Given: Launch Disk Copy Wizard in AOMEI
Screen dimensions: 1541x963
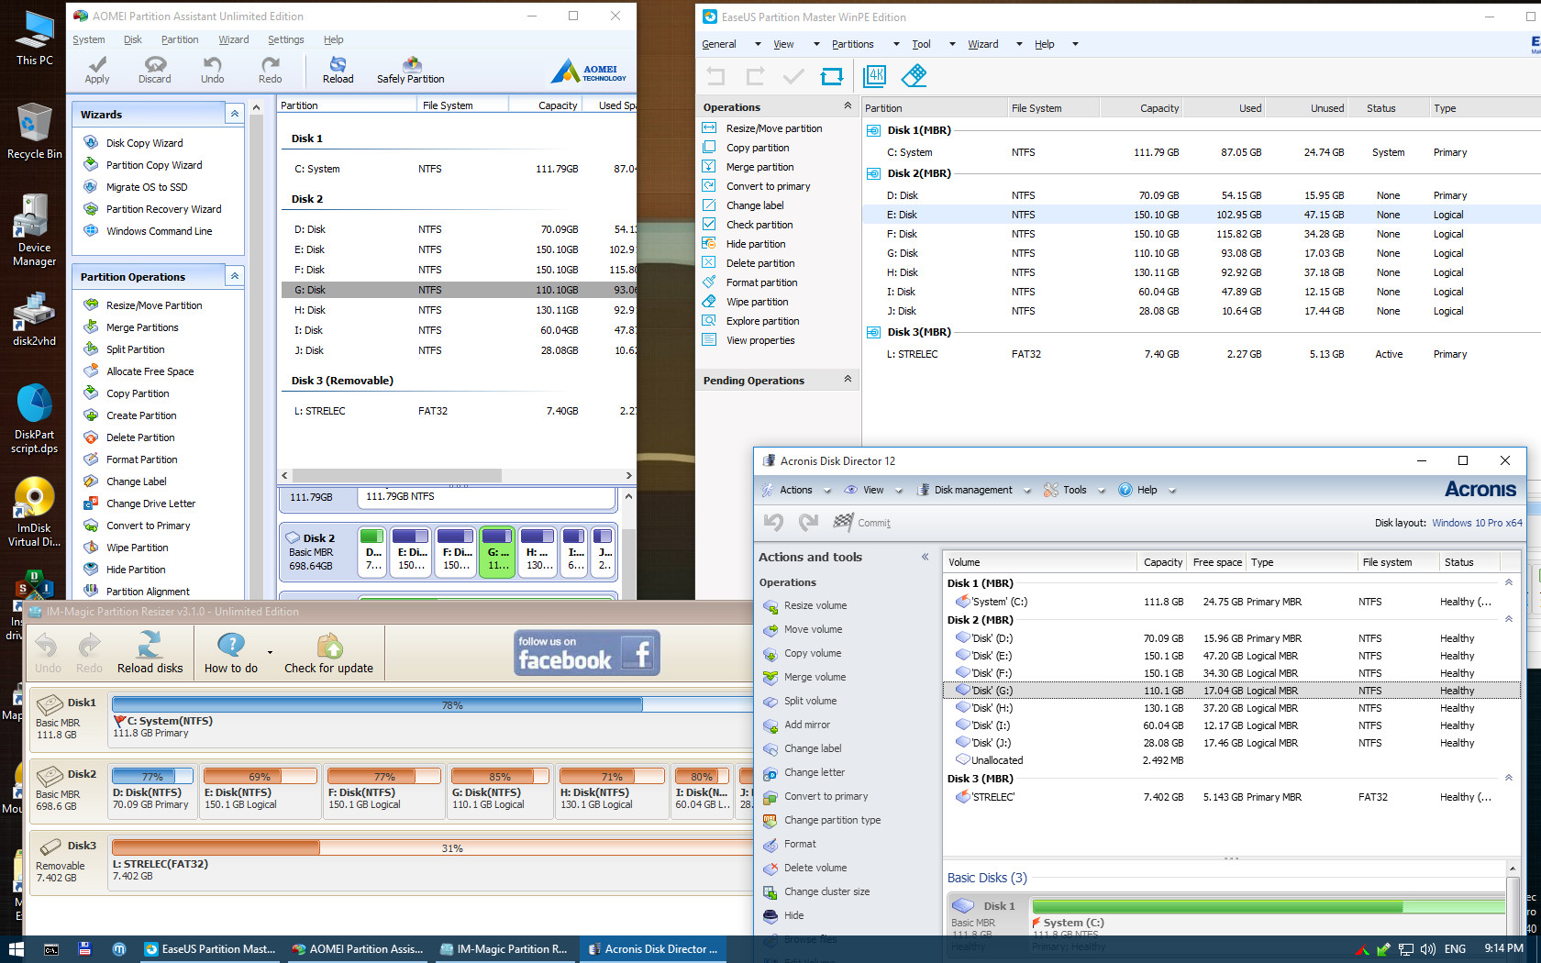Looking at the screenshot, I should point(144,143).
